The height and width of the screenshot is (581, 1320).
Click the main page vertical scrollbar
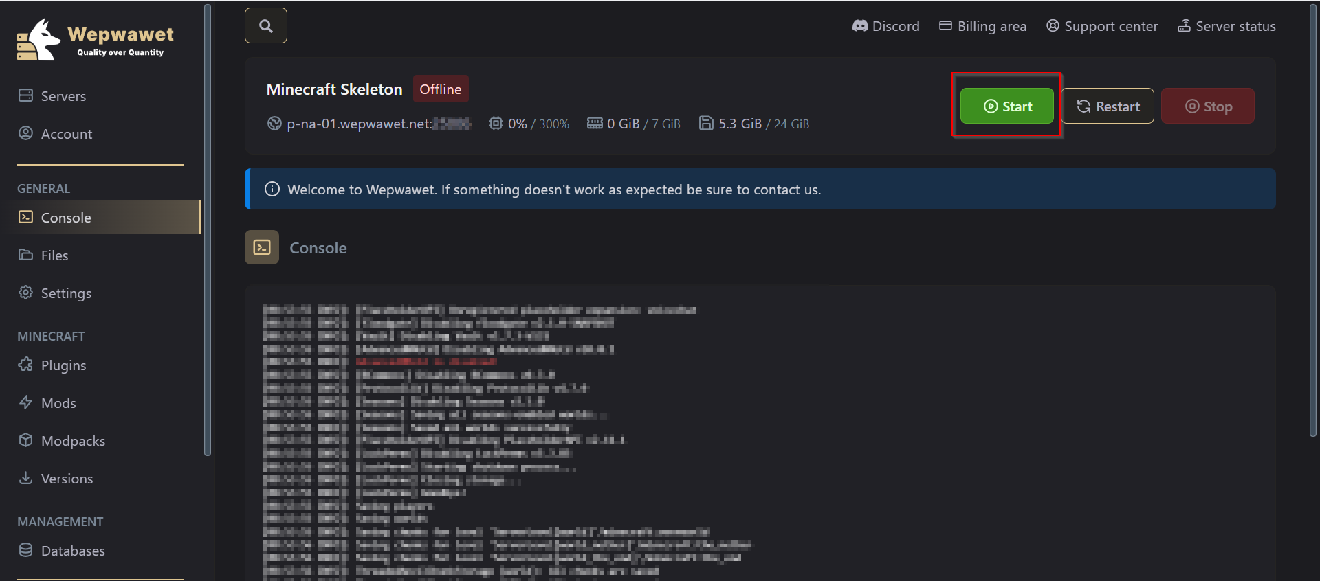coord(1312,220)
